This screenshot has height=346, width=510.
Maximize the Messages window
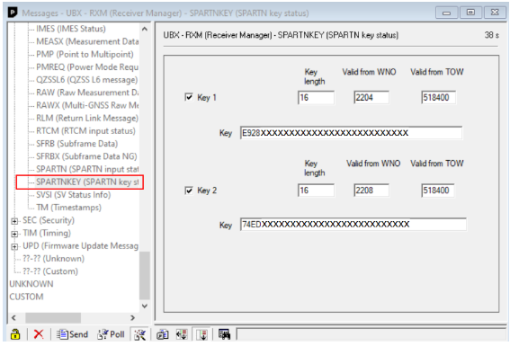[x=470, y=13]
